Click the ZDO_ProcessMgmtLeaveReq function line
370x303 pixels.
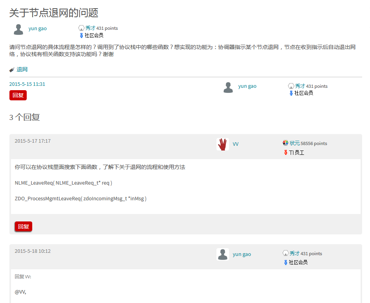pyautogui.click(x=81, y=199)
